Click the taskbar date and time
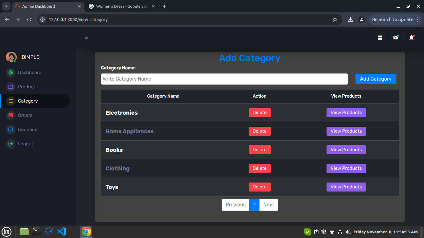This screenshot has width=424, height=238. (386, 232)
